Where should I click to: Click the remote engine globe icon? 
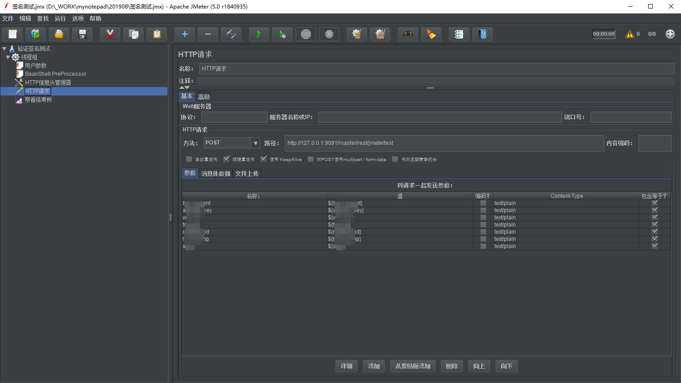670,34
